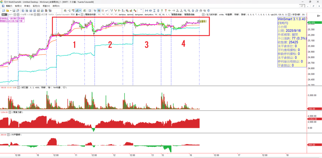Click the SA status button

pyautogui.click(x=4, y=14)
